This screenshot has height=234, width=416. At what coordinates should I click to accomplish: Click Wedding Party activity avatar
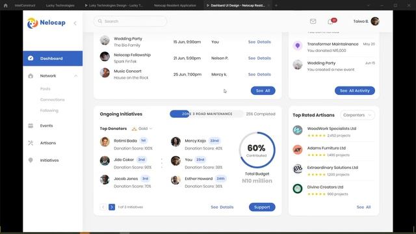click(298, 65)
